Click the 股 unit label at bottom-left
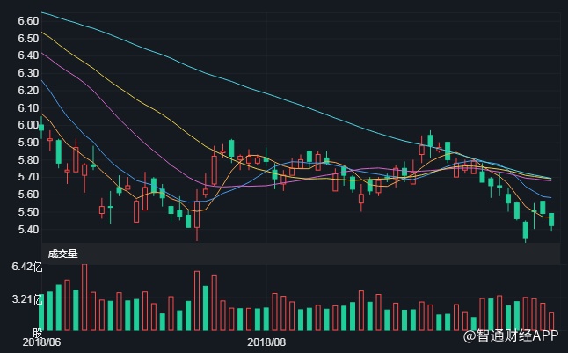This screenshot has width=568, height=353. (38, 334)
